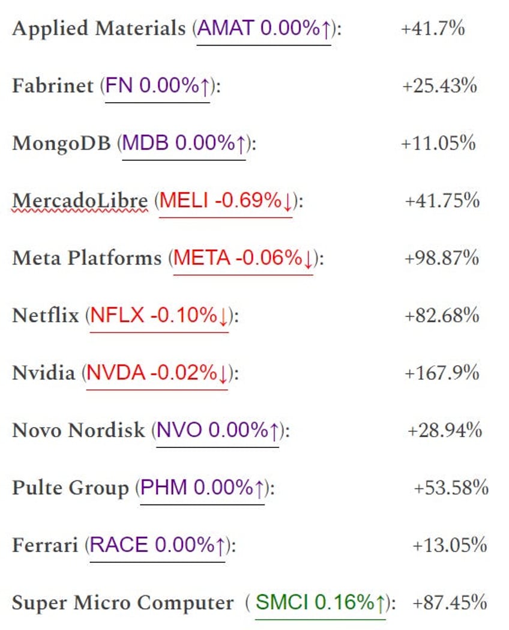Click the misspelled MercadoLibre word

click(80, 201)
